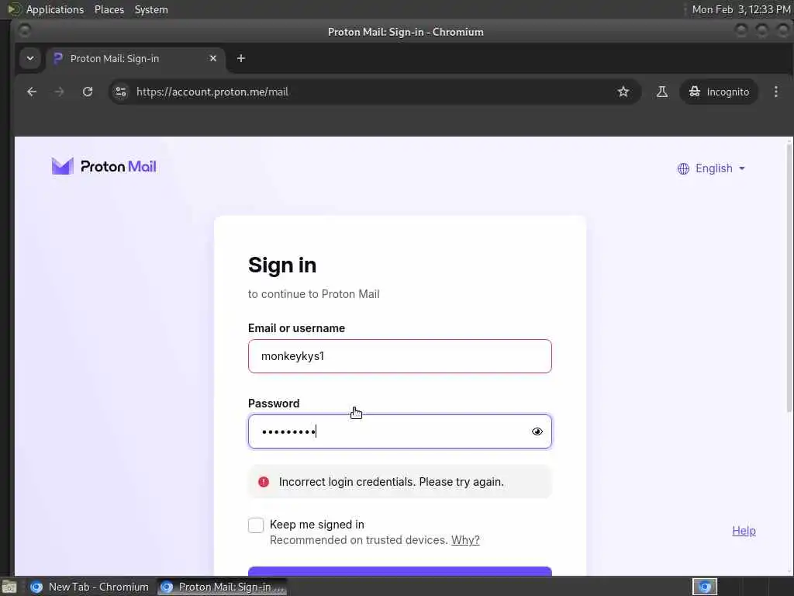Image resolution: width=794 pixels, height=596 pixels.
Task: Click the browser back arrow
Action: click(x=31, y=92)
